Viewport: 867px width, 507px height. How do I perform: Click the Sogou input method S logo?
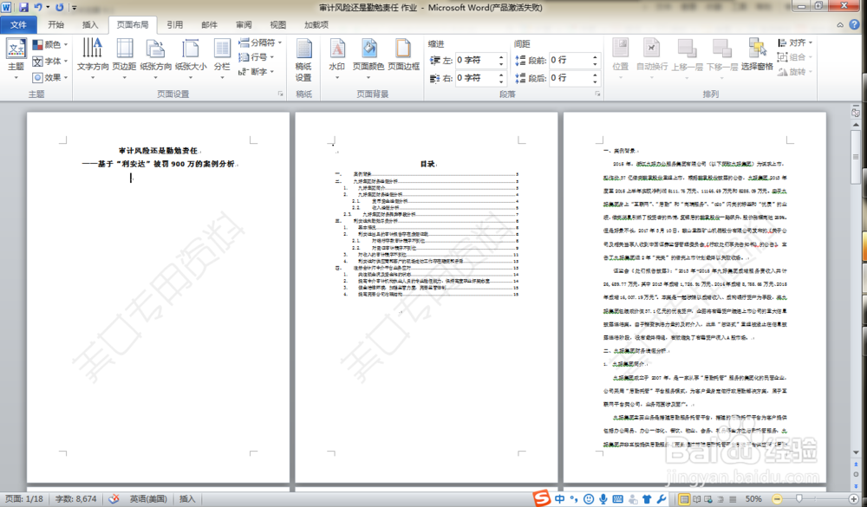(x=541, y=497)
